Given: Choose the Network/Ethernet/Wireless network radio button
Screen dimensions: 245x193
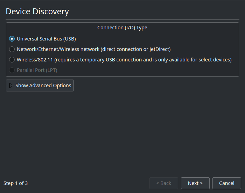Looking at the screenshot, I should coord(12,49).
